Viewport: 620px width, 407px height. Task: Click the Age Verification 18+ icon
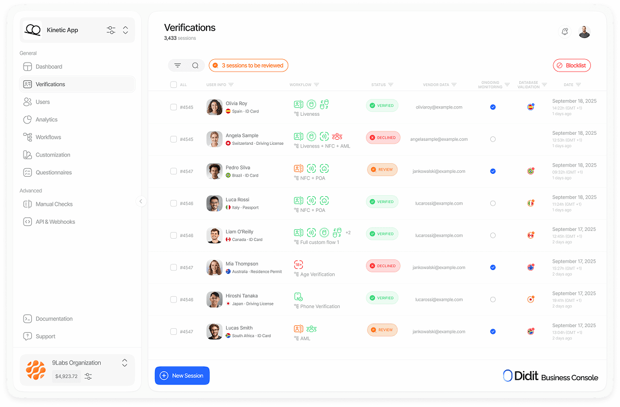298,264
